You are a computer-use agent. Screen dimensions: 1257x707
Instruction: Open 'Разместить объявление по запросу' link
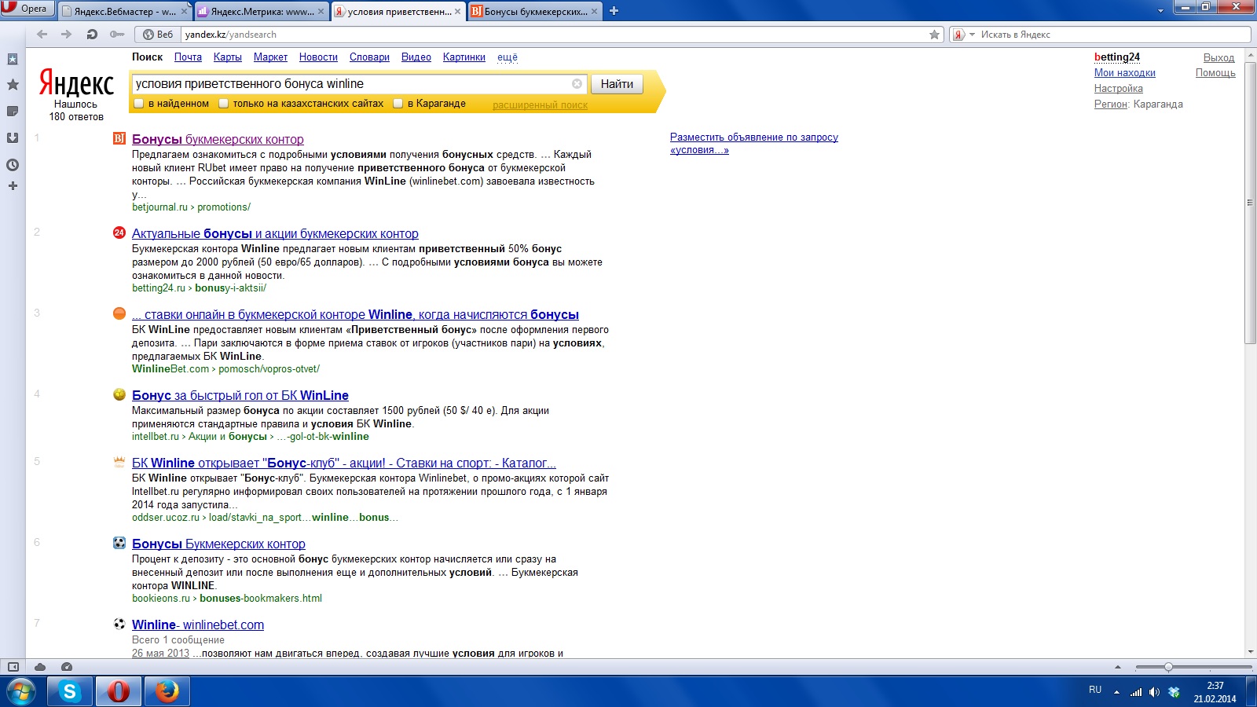pos(754,143)
